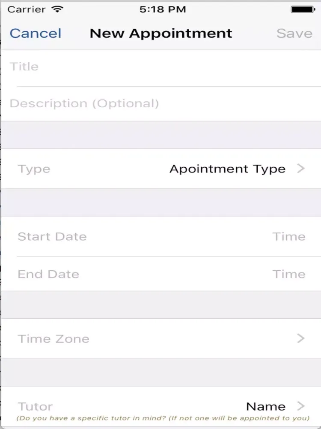
Task: Tap the Cancel button
Action: click(36, 33)
